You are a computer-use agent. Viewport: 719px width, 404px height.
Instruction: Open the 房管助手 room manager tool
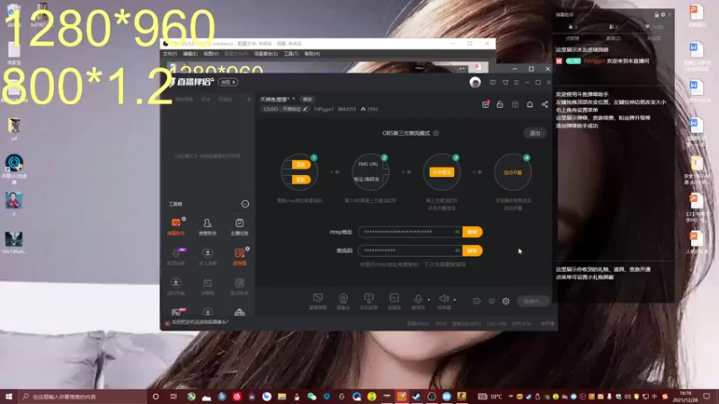point(208,226)
